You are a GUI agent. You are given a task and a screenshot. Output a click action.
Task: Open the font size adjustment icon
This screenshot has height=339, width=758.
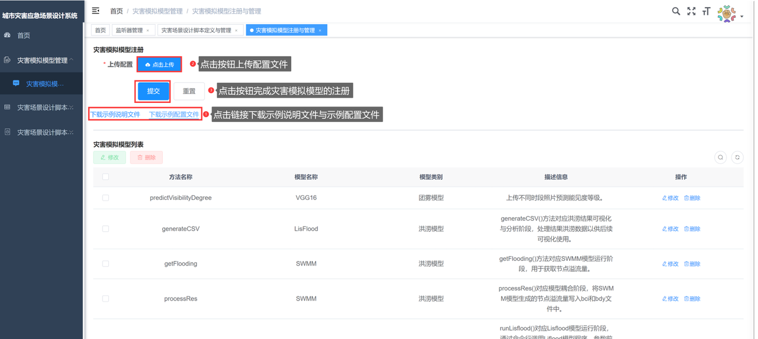tap(706, 11)
